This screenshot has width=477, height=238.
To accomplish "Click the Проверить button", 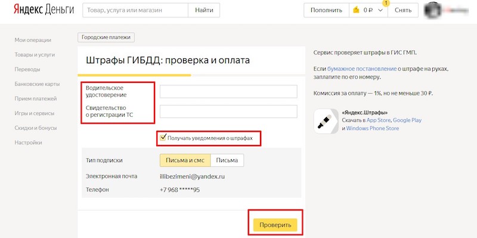I will pos(275,225).
